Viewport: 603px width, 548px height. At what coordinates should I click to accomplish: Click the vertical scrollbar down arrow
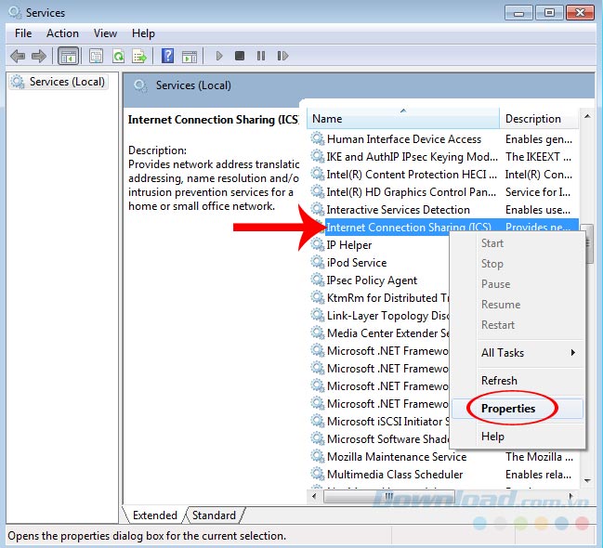tap(586, 482)
